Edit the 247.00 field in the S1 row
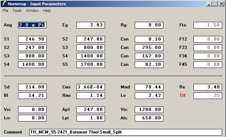The image size is (226, 137). pos(91,39)
